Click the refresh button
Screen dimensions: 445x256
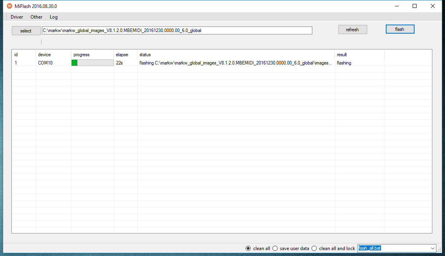point(353,30)
